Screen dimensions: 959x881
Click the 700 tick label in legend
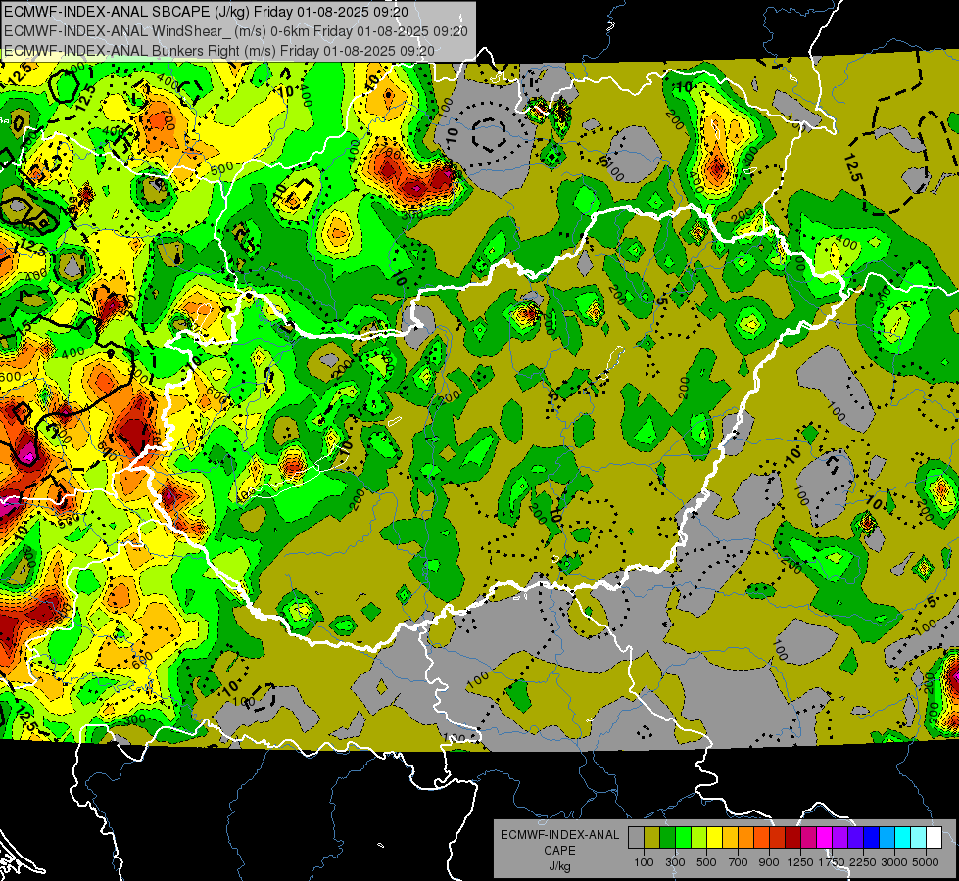[x=739, y=862]
